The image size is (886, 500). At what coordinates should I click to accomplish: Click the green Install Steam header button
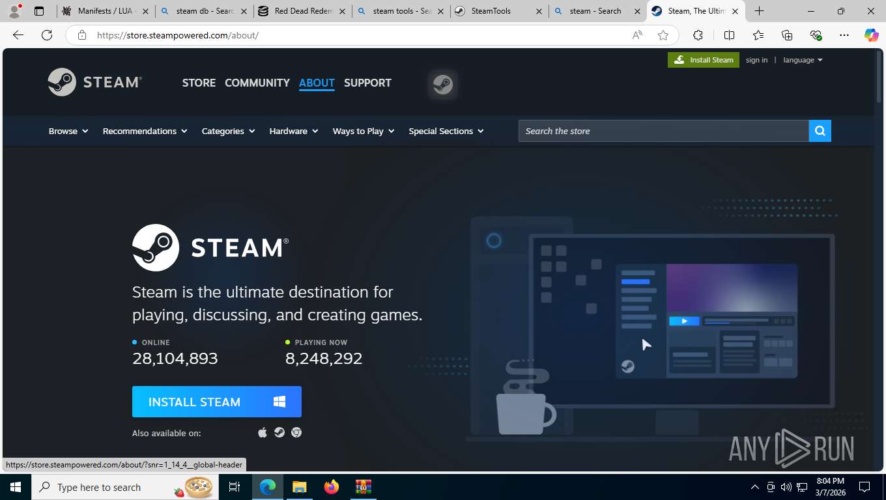point(704,60)
